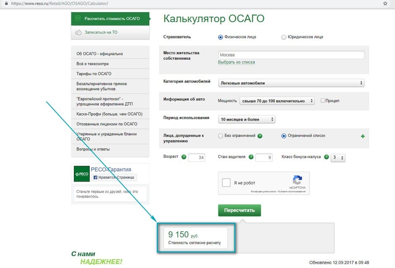Click the stopwatch icon on Записаться на ТО

coord(78,32)
